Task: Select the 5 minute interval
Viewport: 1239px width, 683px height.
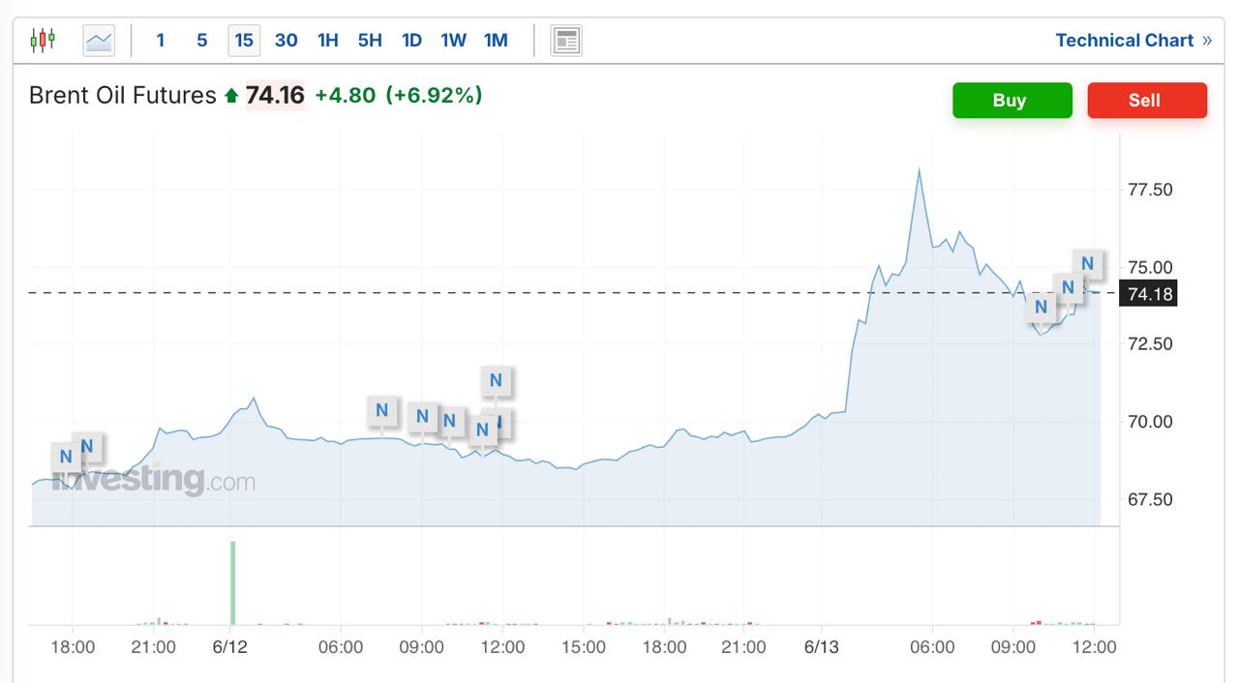Action: (201, 40)
